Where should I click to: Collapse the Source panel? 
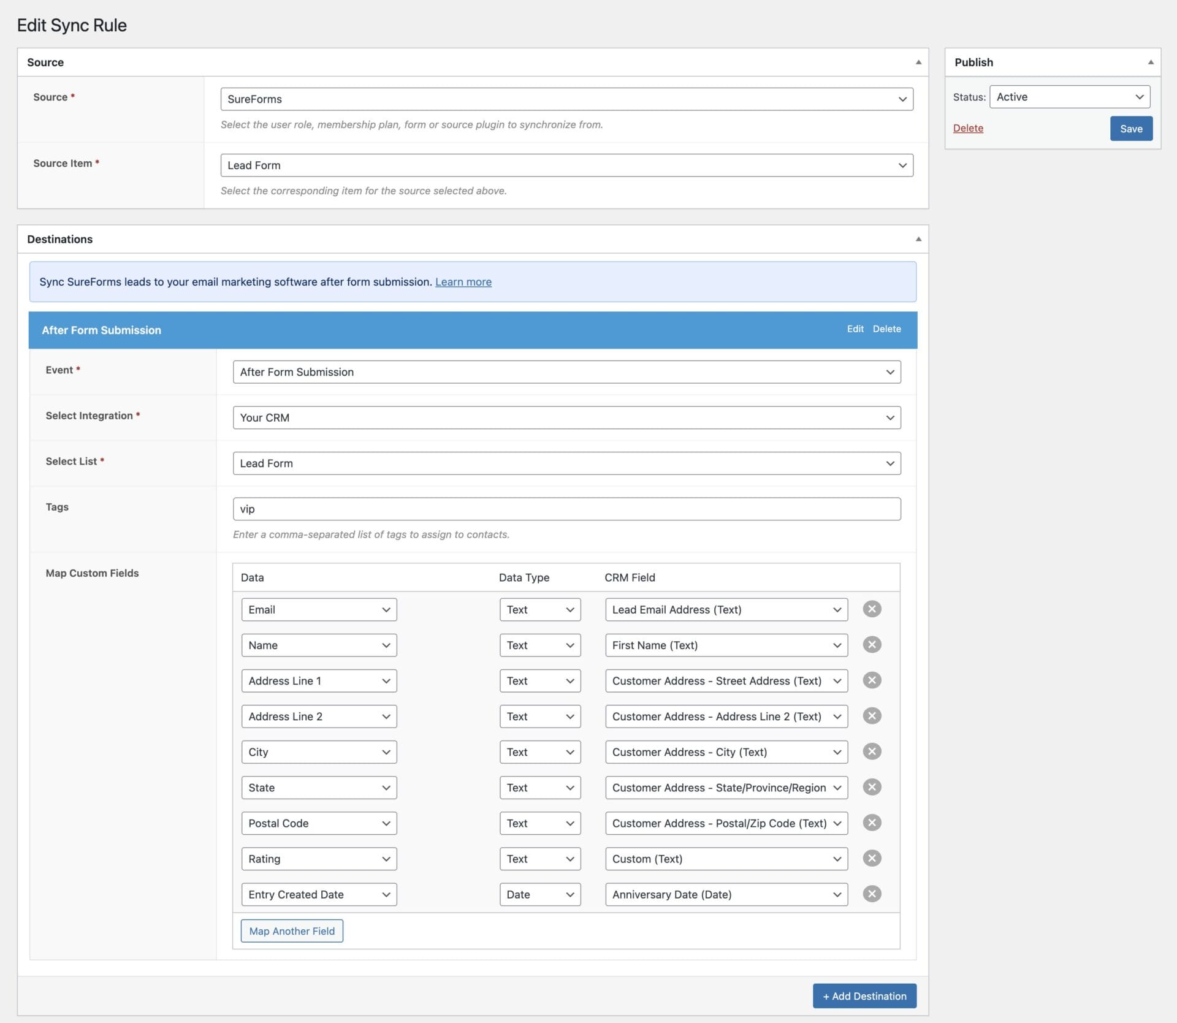(918, 62)
